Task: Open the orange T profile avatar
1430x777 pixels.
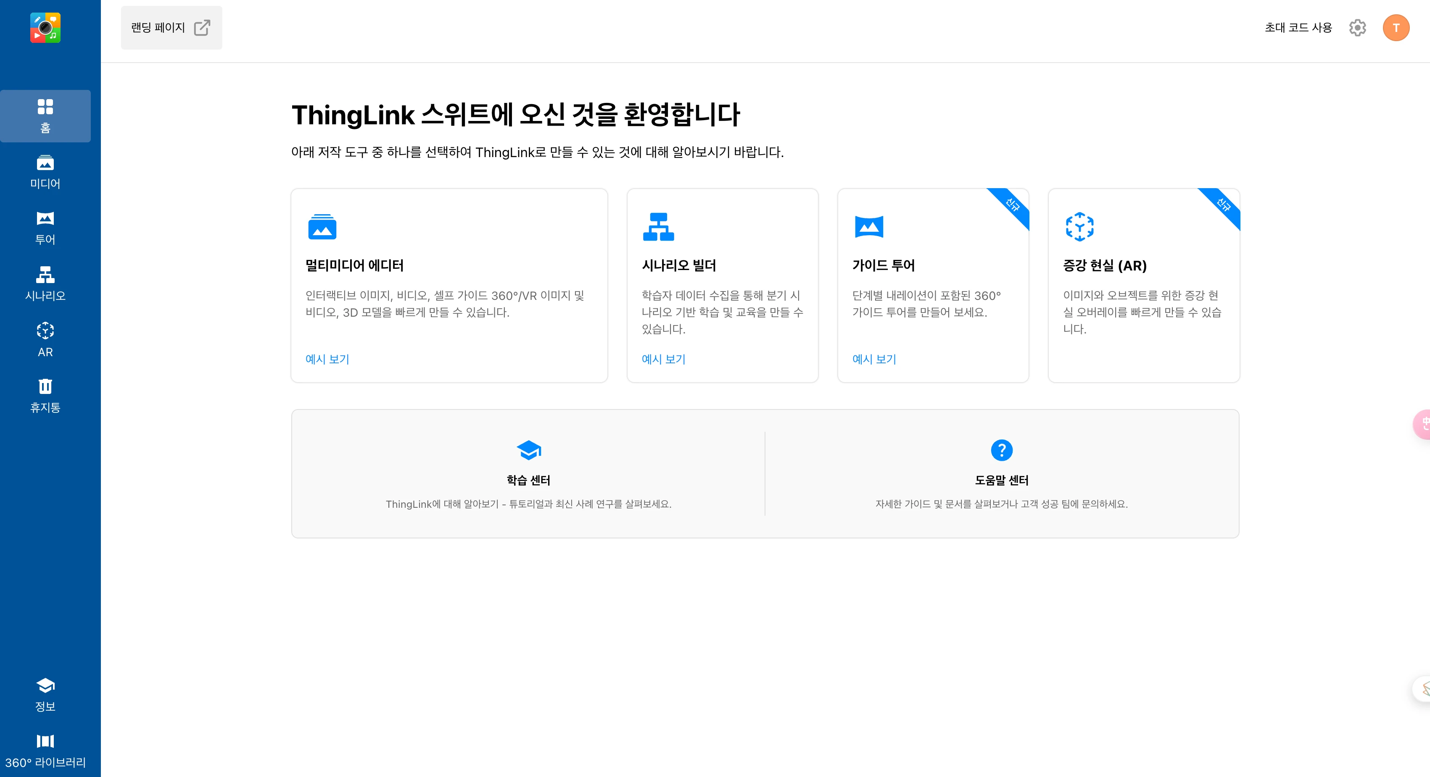Action: click(x=1396, y=28)
